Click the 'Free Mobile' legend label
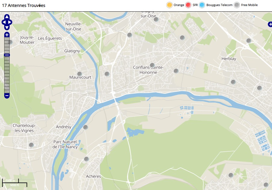The image size is (272, 190). click(249, 5)
